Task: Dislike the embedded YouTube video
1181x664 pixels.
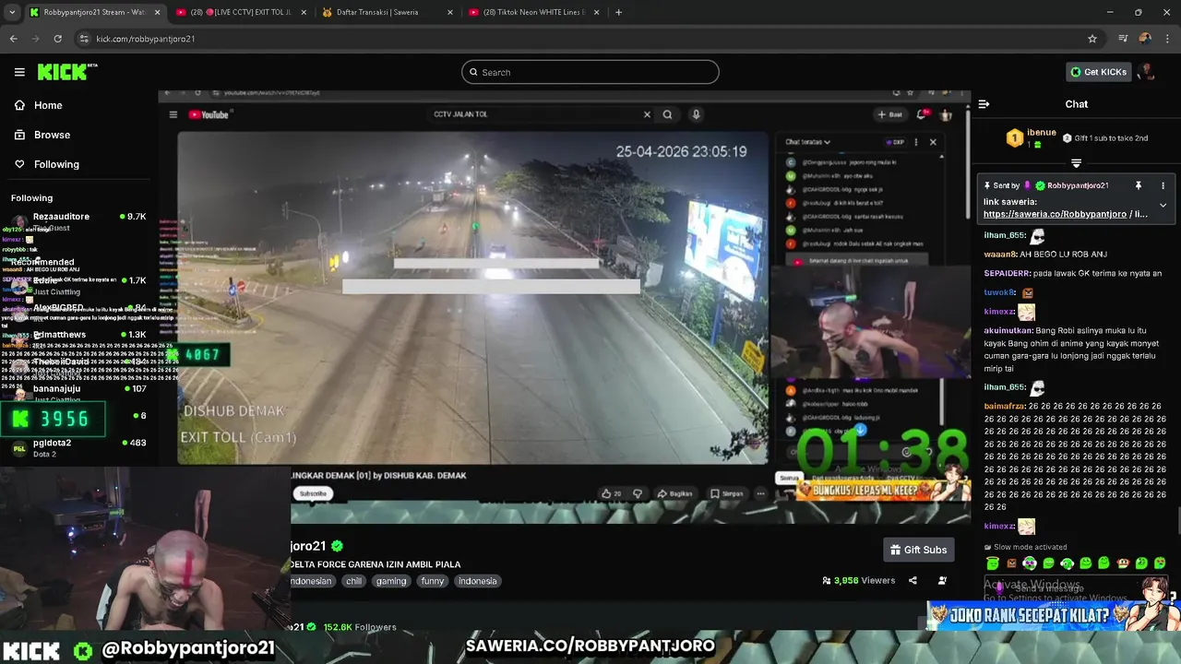Action: tap(638, 493)
